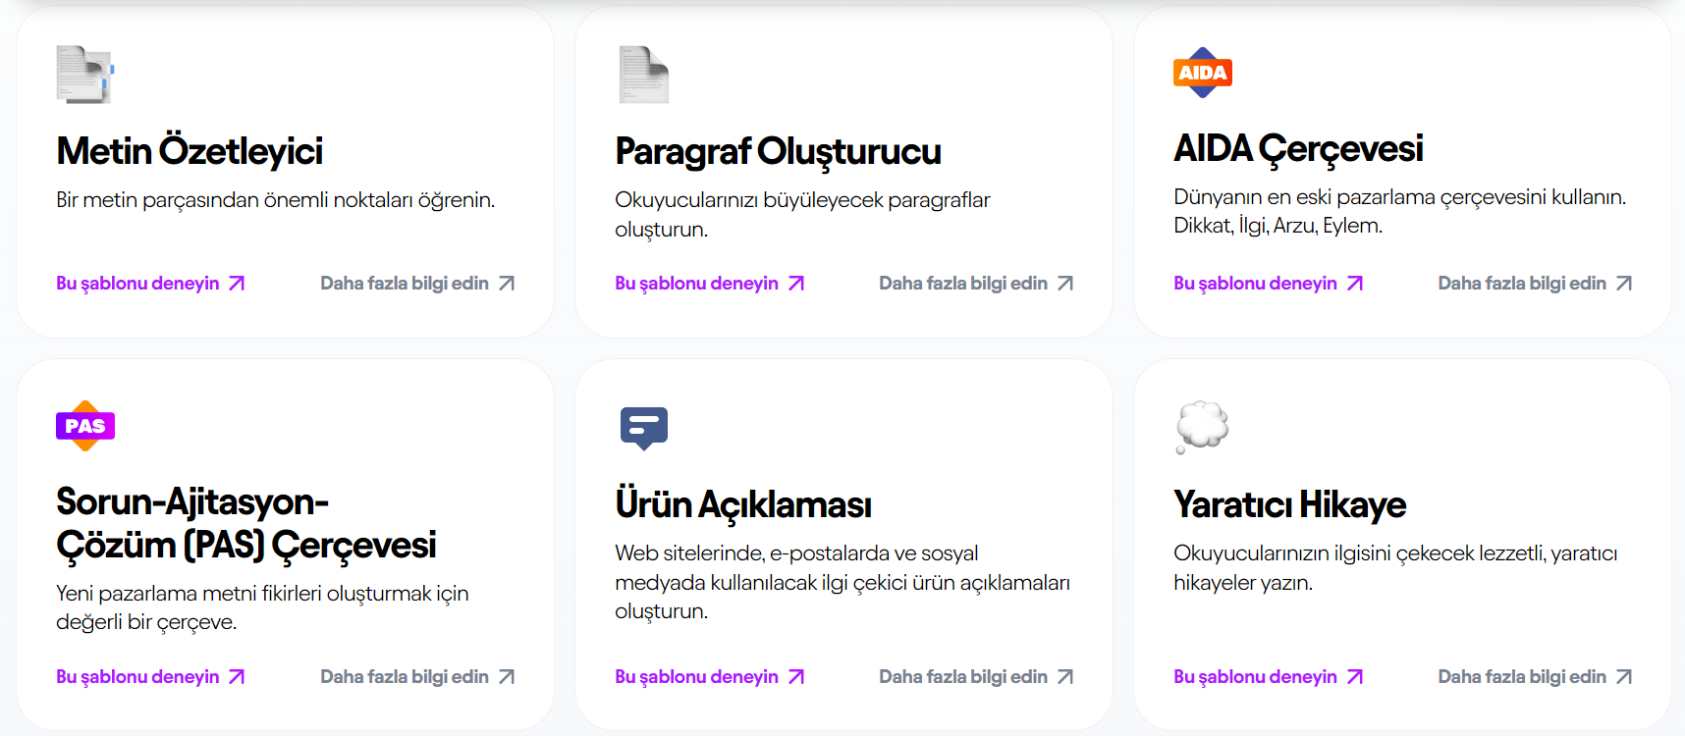Click the Sorun-Ajitasyon-Çözüm (PAS) Çerçevesi heading
Screen dimensions: 1685x736
coord(246,523)
